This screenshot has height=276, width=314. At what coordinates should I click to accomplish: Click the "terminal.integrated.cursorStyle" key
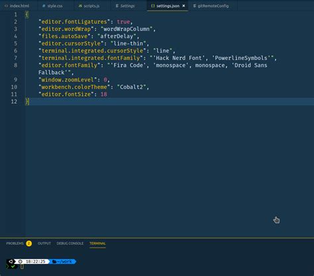(x=92, y=51)
